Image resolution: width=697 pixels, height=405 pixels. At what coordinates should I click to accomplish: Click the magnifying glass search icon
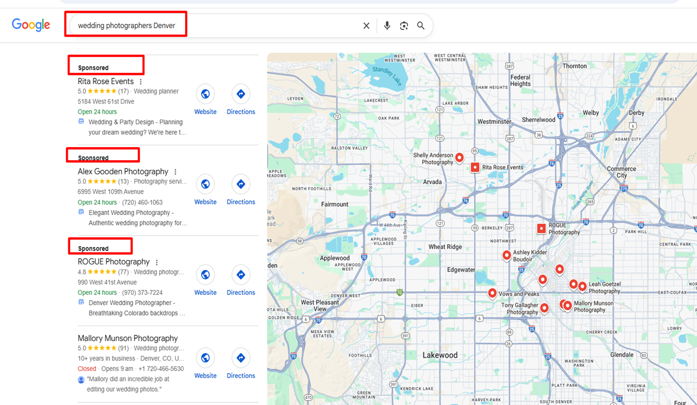pyautogui.click(x=421, y=26)
